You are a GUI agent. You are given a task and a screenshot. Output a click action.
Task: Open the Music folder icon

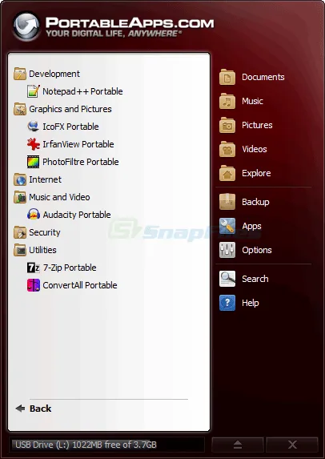click(227, 101)
